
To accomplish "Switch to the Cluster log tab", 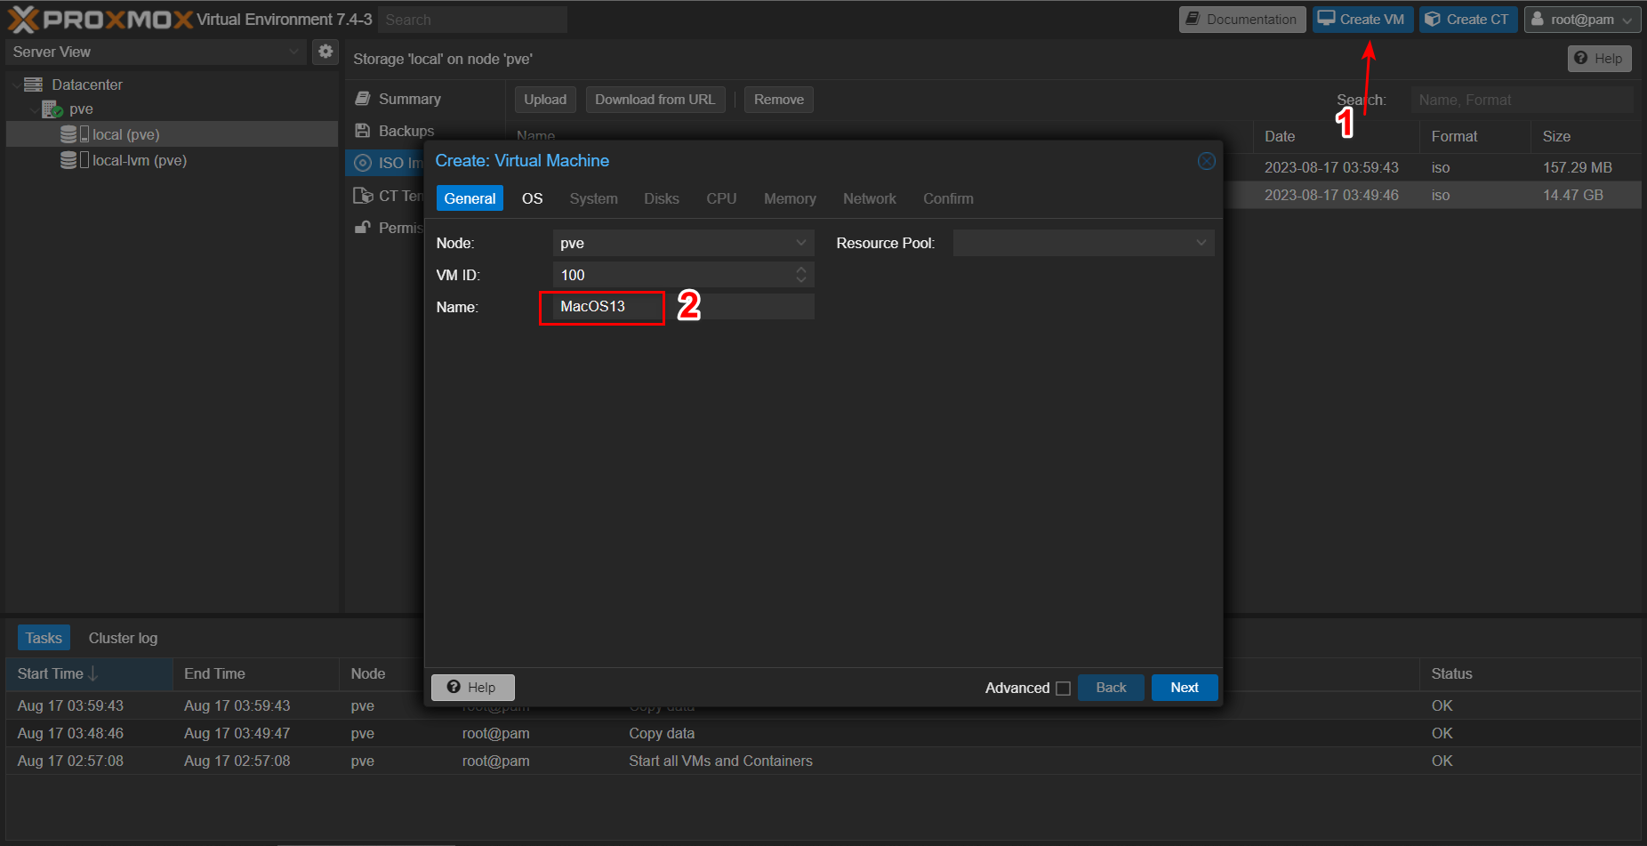I will coord(123,638).
